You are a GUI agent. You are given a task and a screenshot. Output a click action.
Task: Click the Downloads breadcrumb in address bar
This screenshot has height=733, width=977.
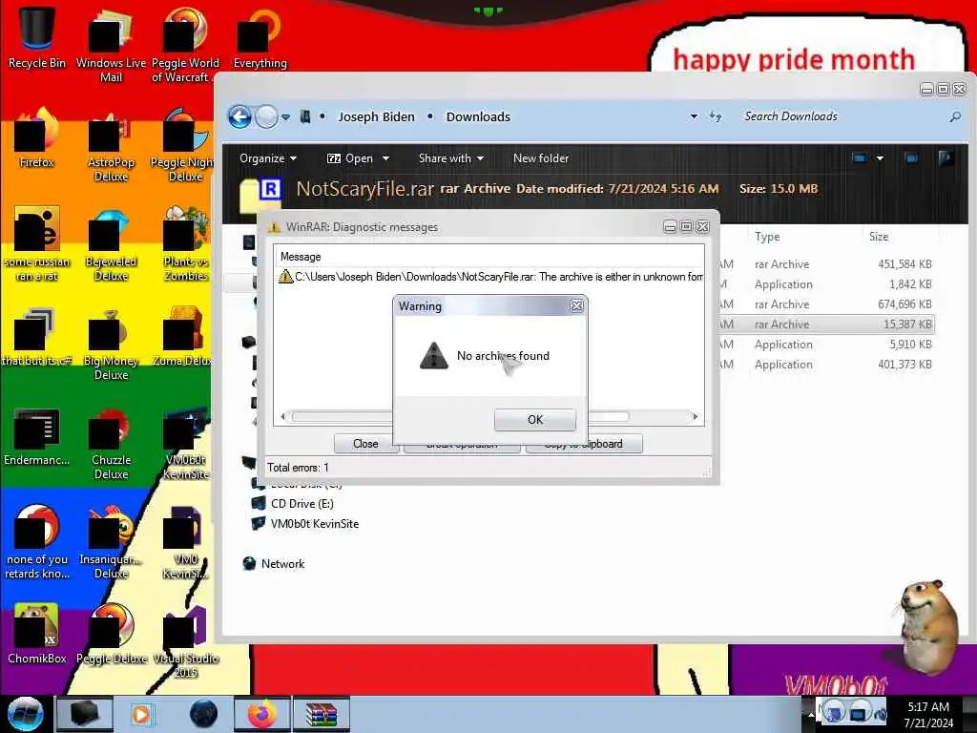click(x=478, y=116)
